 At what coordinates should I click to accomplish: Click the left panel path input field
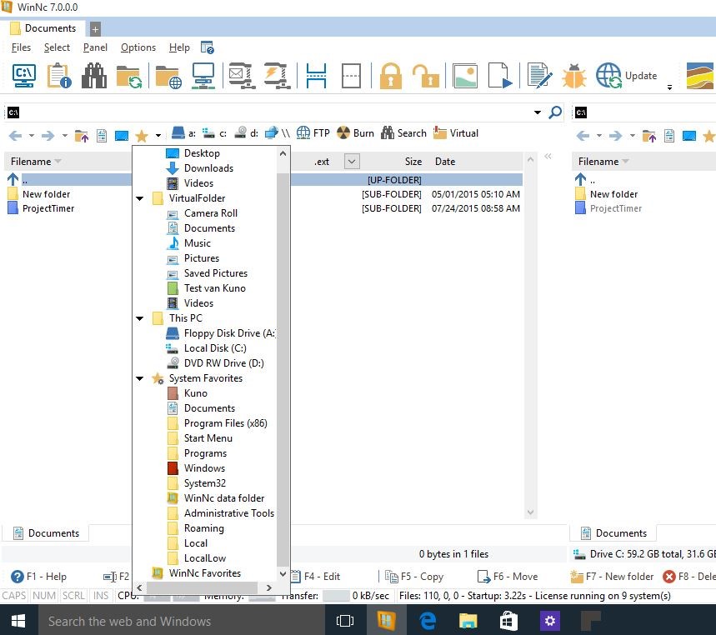click(x=274, y=112)
